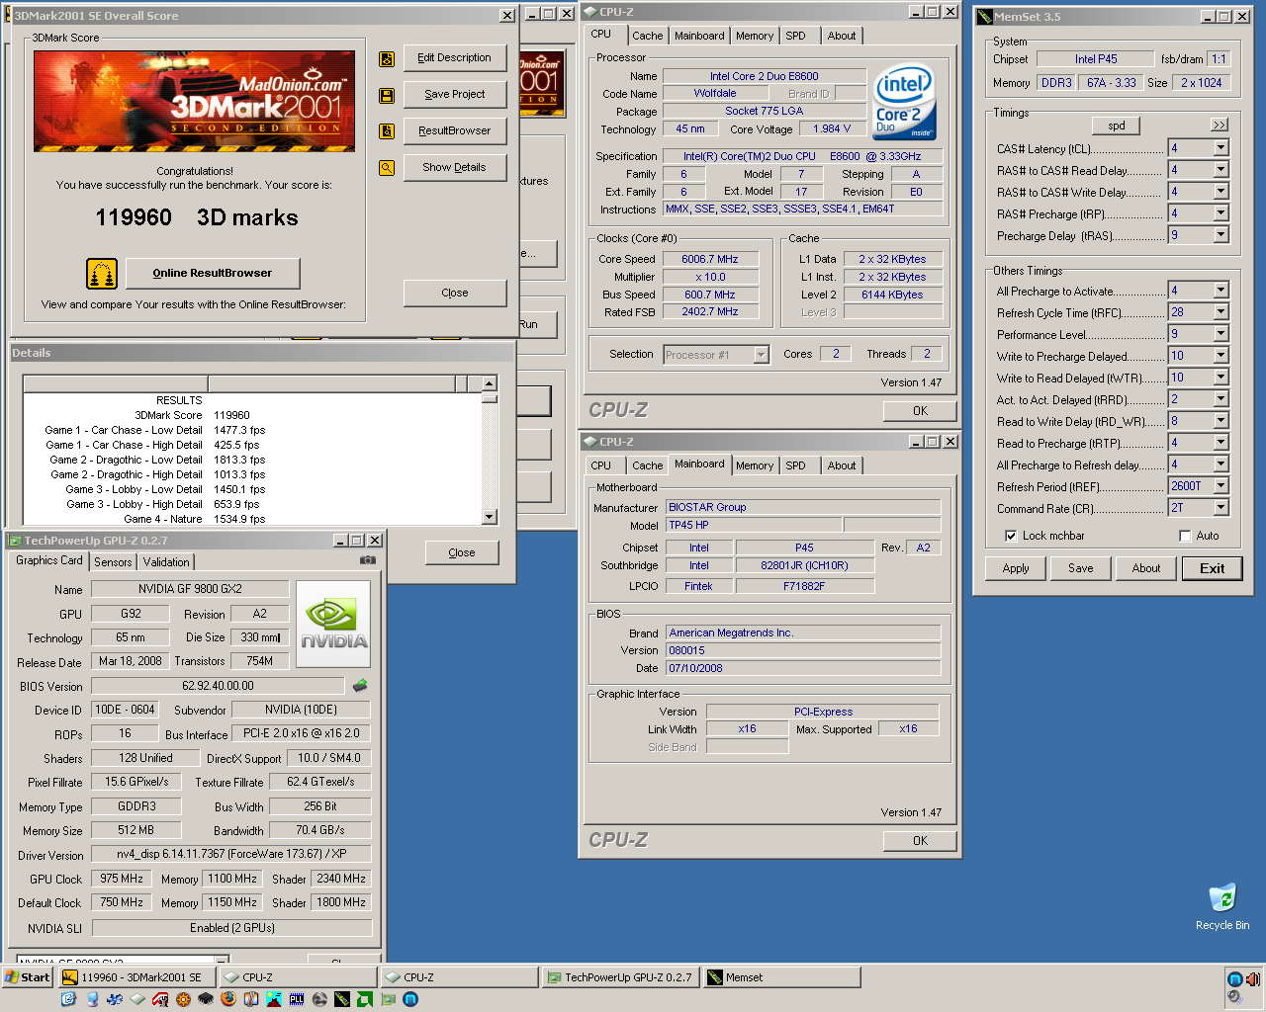This screenshot has height=1012, width=1266.
Task: Open the Refresh Period (tREF) dropdown
Action: coord(1221,486)
